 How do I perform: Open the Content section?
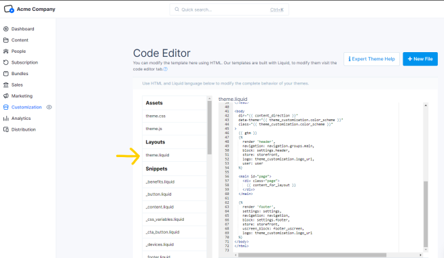[20, 40]
